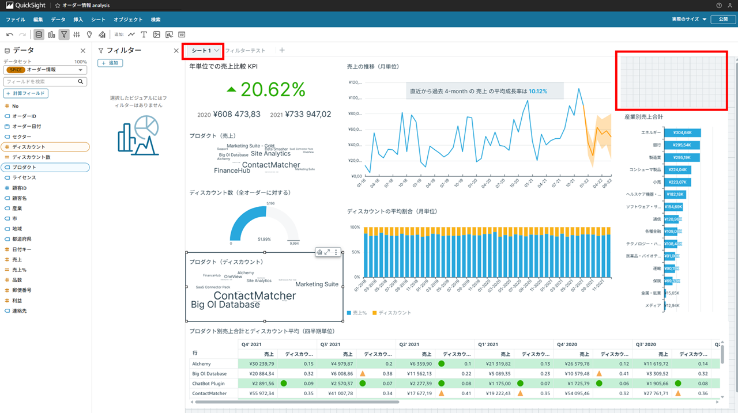Select the ディスカウント field
738x413 pixels.
point(45,147)
